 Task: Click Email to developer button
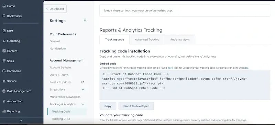[136, 106]
